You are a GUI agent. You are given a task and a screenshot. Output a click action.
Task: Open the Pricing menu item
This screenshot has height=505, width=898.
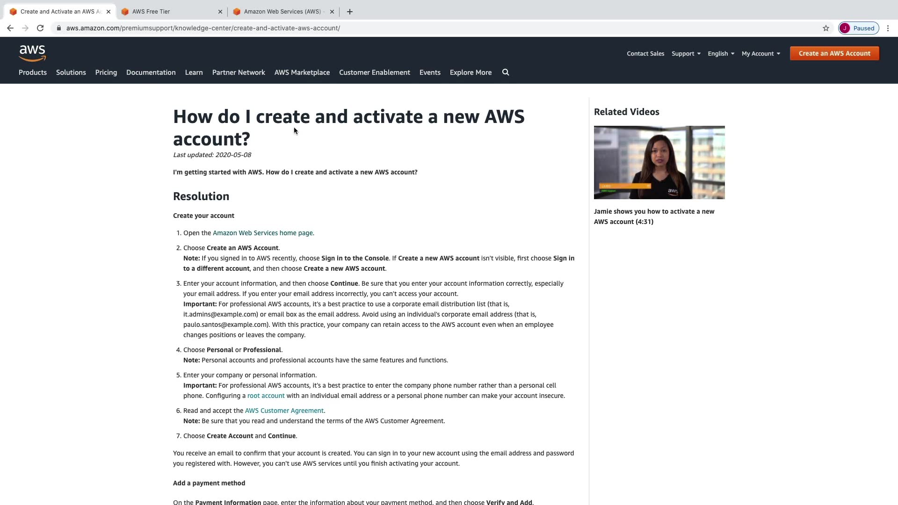(x=106, y=72)
